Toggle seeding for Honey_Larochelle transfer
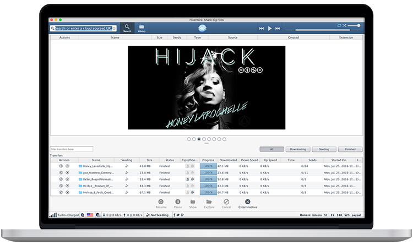The image size is (413, 245). [127, 166]
